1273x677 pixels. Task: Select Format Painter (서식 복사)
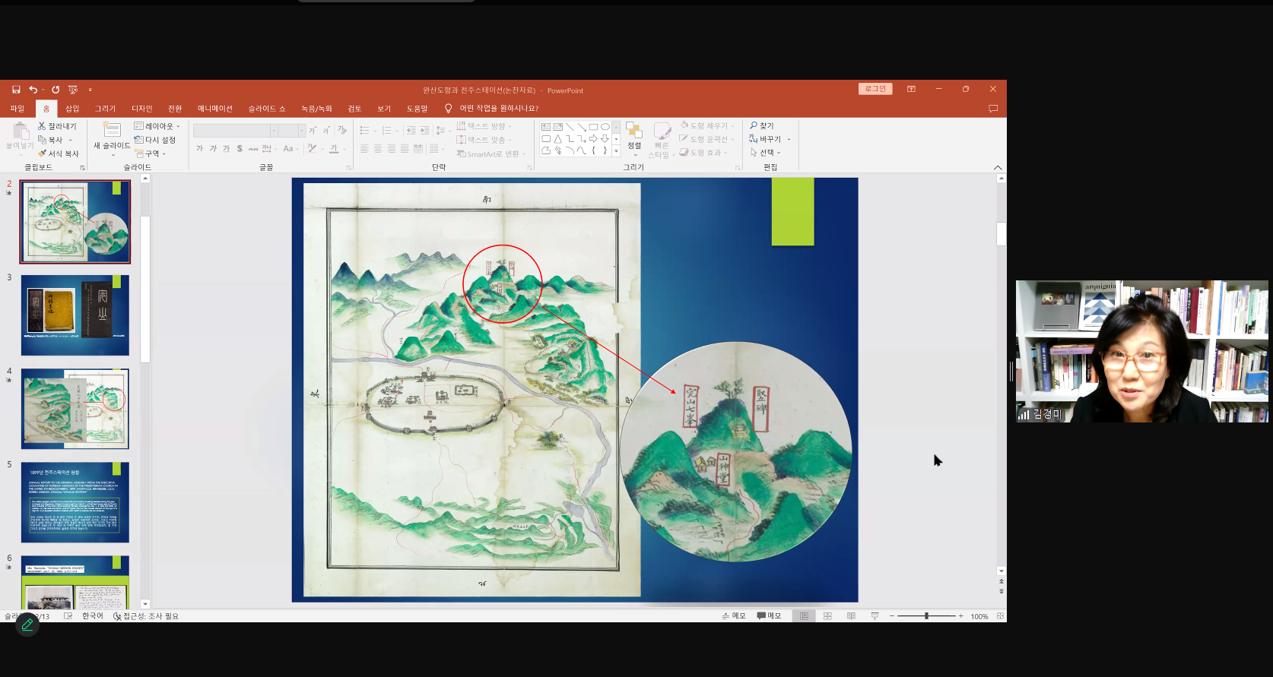click(59, 153)
